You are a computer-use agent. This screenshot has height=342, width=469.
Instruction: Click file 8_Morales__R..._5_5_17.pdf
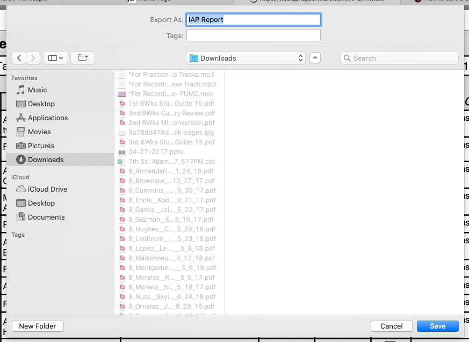pos(169,278)
